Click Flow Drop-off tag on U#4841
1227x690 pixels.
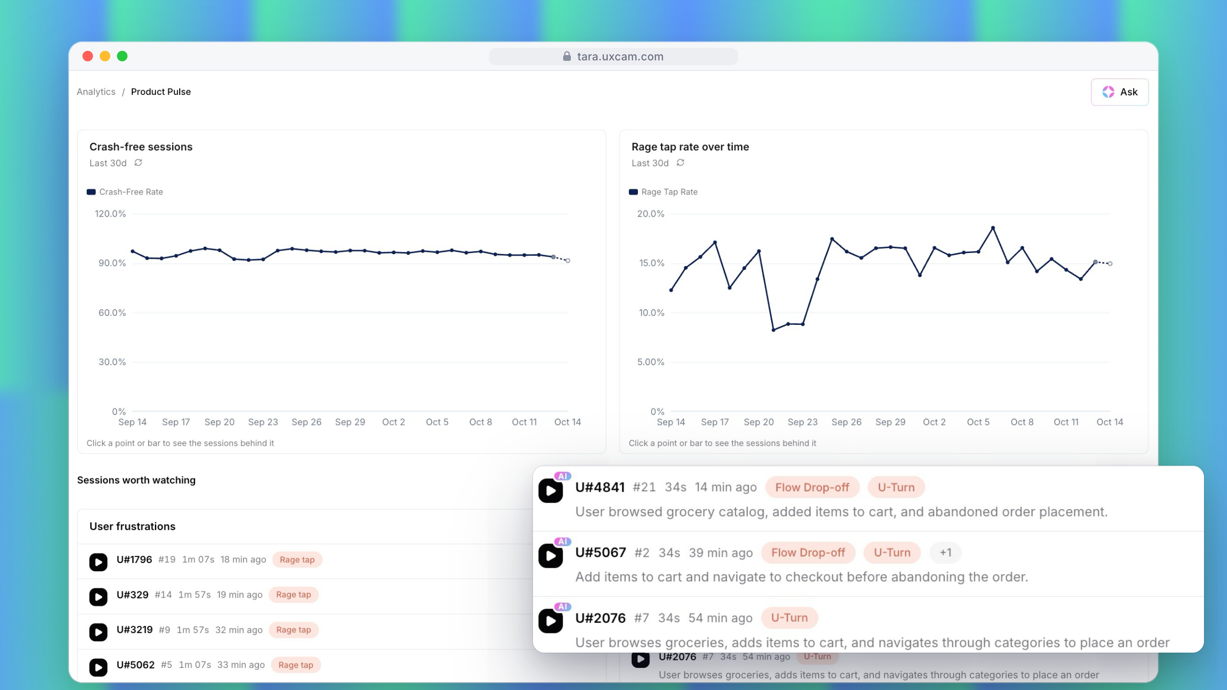click(x=812, y=487)
